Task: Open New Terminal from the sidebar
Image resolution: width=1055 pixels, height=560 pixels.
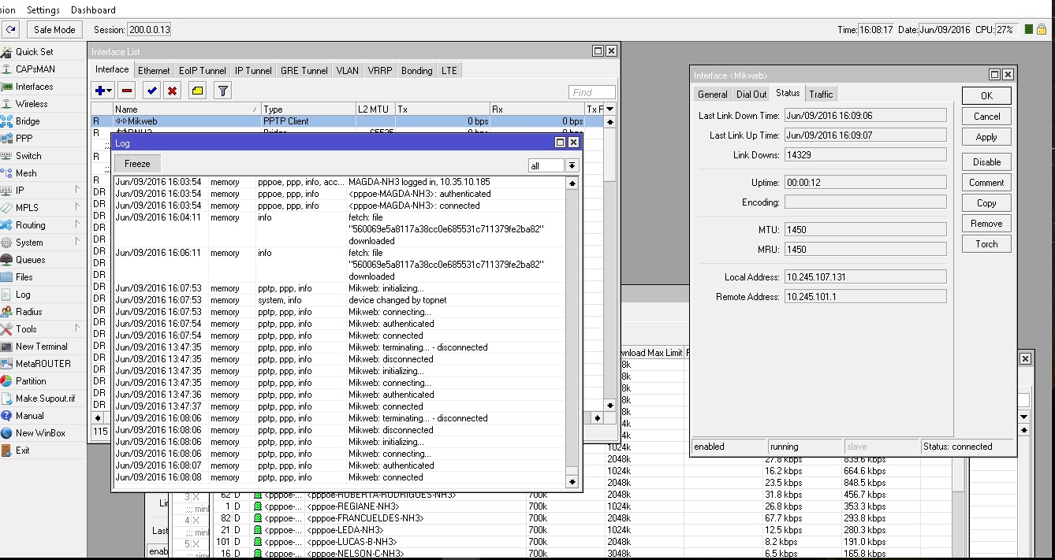Action: (x=41, y=347)
